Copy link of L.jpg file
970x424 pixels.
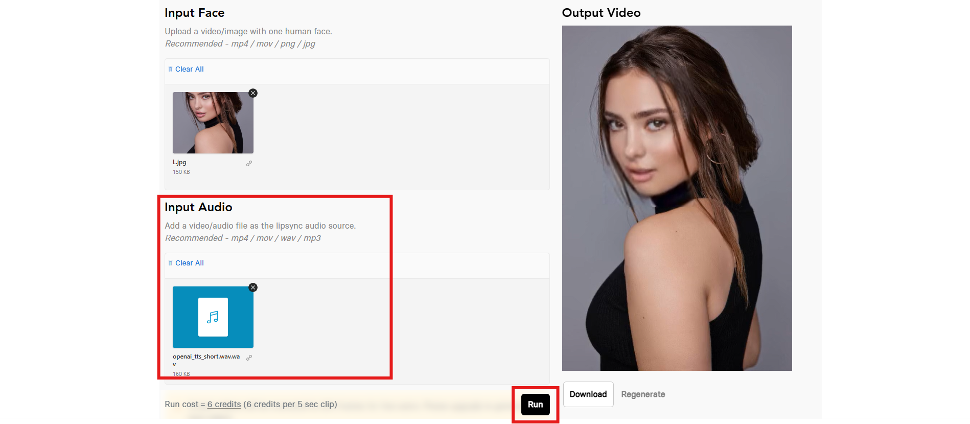(x=249, y=164)
